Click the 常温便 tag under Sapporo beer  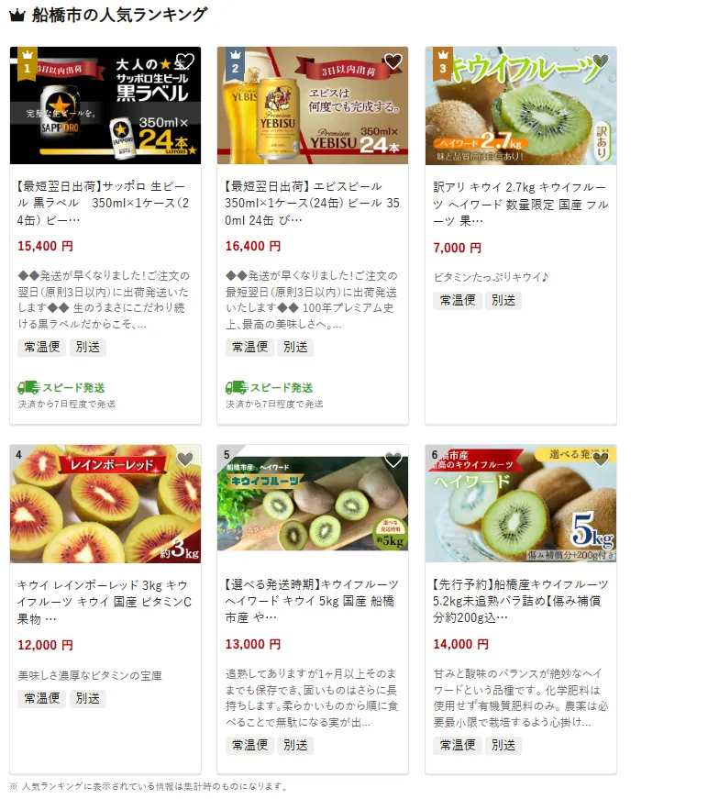pyautogui.click(x=42, y=347)
